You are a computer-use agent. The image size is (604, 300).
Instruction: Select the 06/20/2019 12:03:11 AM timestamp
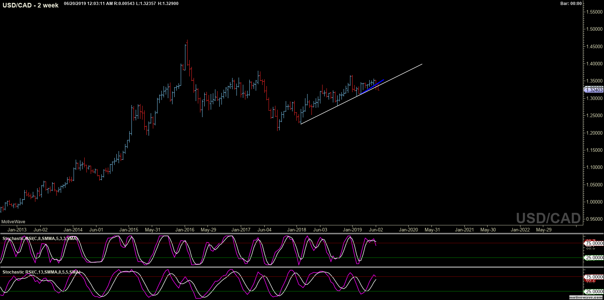[x=88, y=4]
